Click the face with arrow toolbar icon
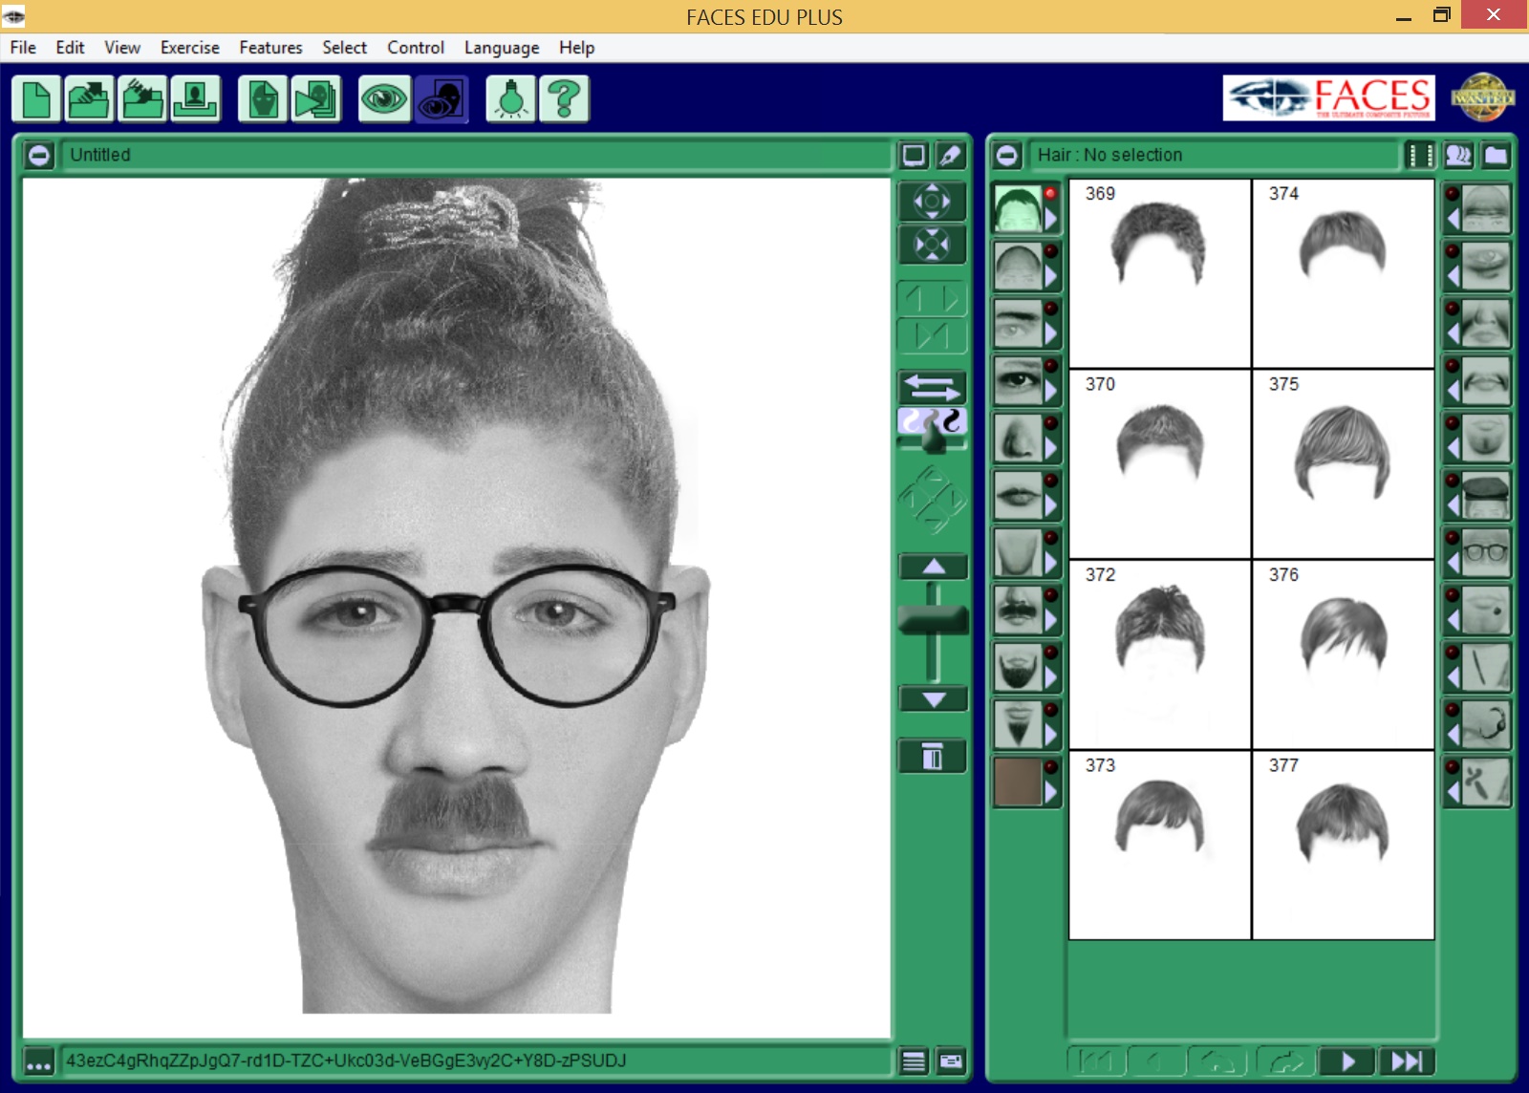The height and width of the screenshot is (1093, 1529). pyautogui.click(x=316, y=99)
